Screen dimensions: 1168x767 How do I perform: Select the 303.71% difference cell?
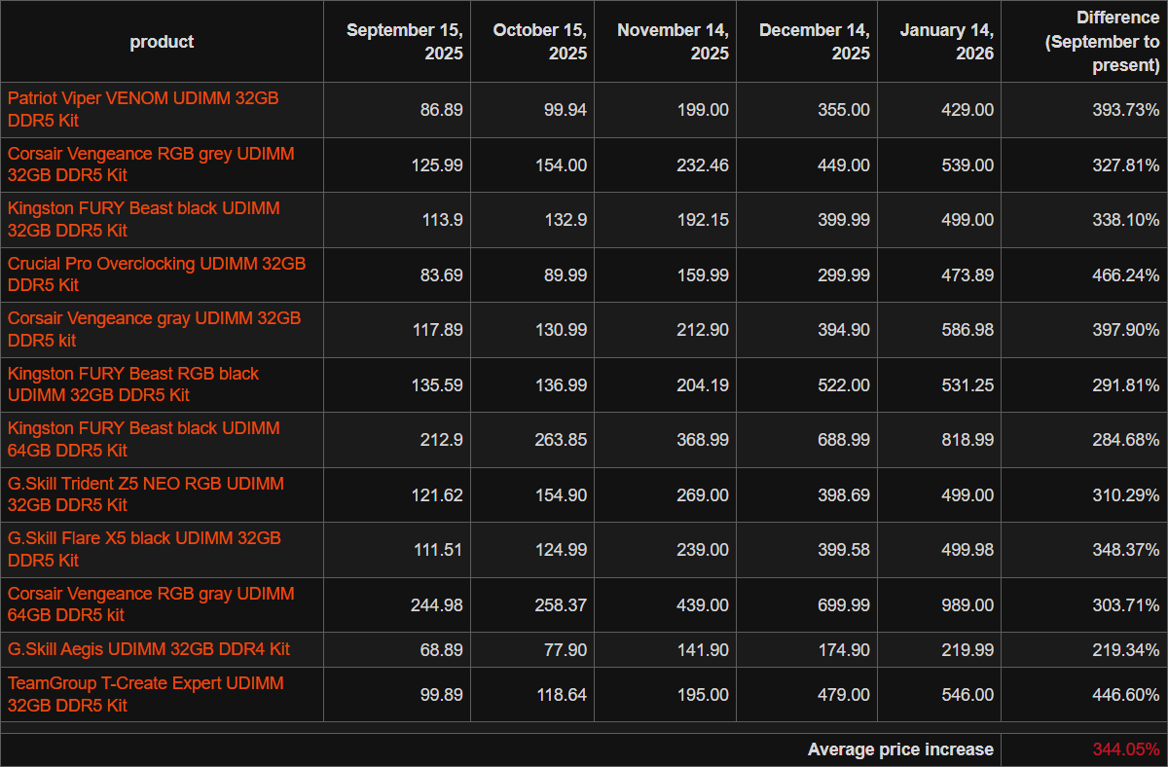coord(1084,604)
